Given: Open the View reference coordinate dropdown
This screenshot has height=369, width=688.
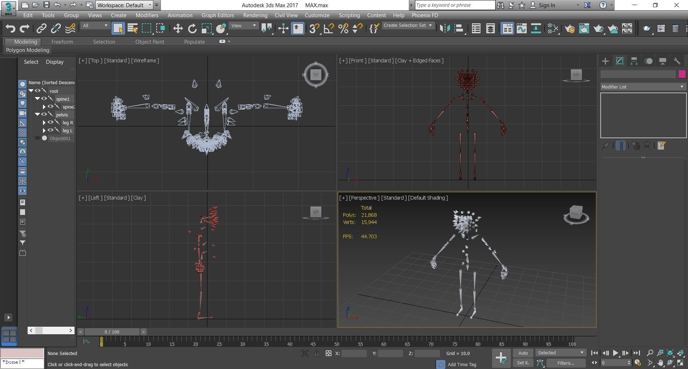Looking at the screenshot, I should click(x=244, y=25).
